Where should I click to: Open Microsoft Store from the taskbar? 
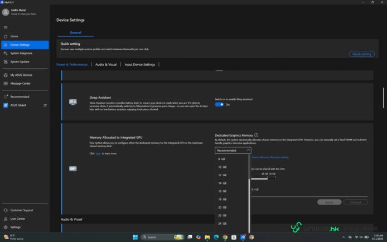[234, 237]
